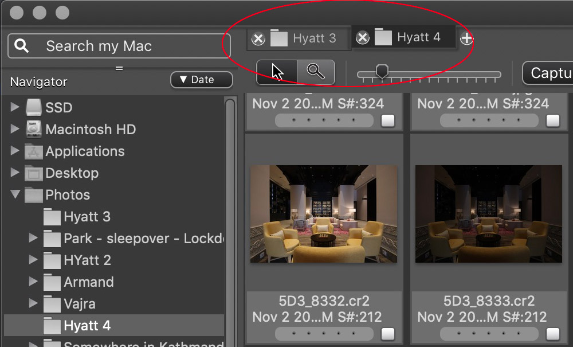The width and height of the screenshot is (573, 347).
Task: Click the thumbnail size slider handle
Action: point(382,72)
